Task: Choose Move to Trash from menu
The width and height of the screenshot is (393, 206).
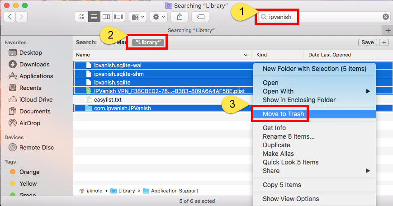Action: coord(284,114)
